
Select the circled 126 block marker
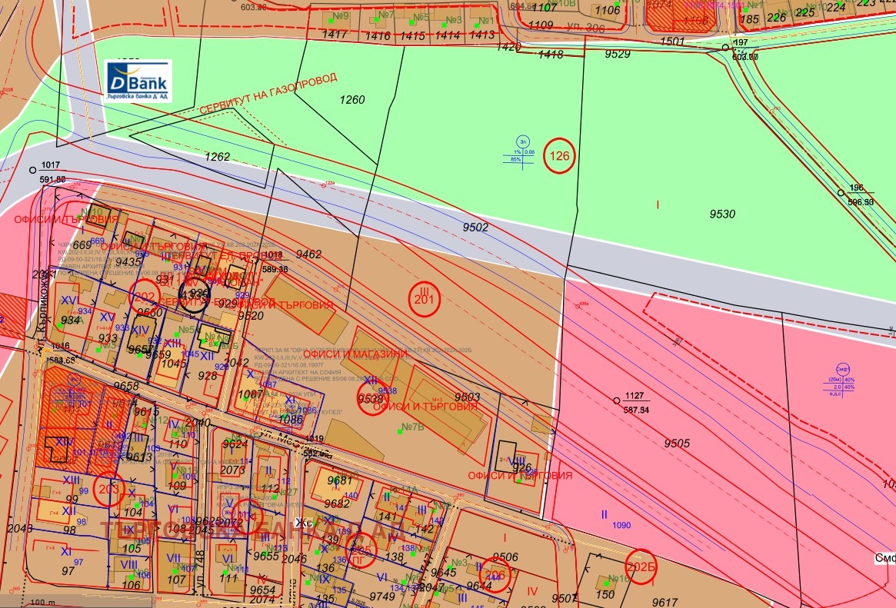(x=559, y=157)
